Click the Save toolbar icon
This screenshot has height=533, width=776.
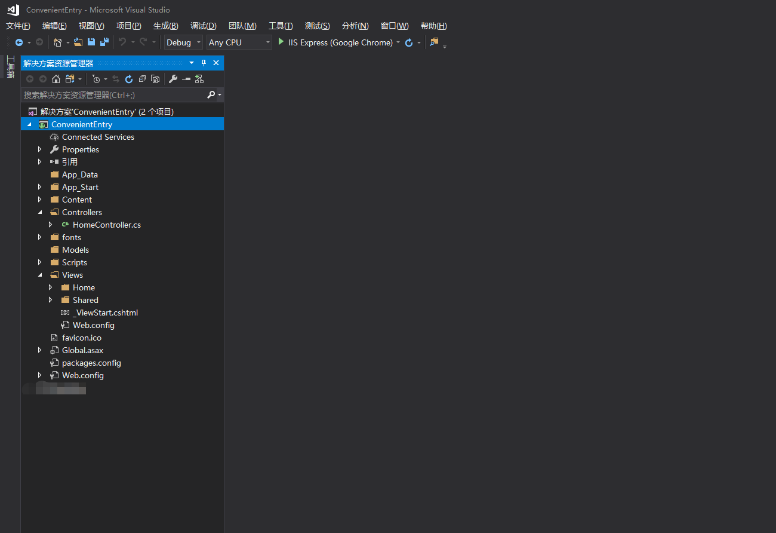pos(91,42)
